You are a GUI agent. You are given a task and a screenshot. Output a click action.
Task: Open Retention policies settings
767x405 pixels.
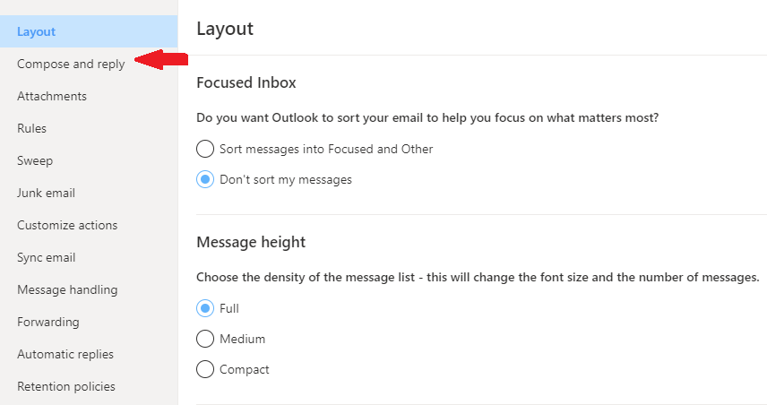[x=66, y=387]
